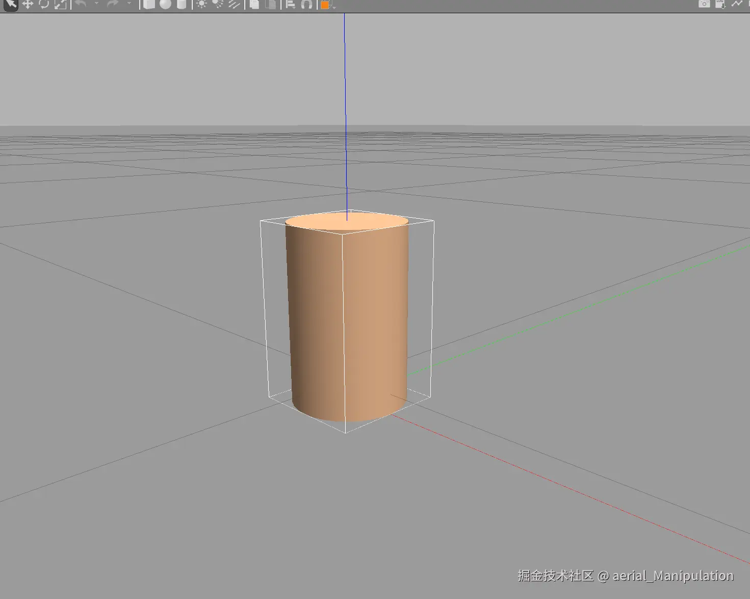Image resolution: width=750 pixels, height=599 pixels.
Task: Click the Copy icon
Action: point(254,5)
